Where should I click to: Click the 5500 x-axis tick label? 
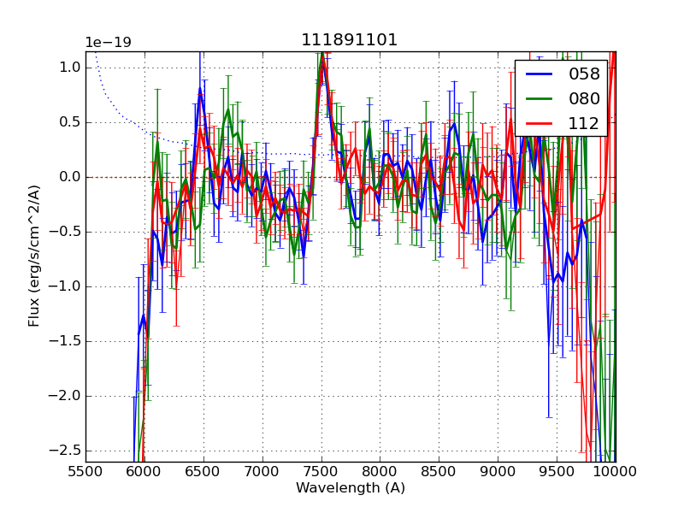point(85,471)
